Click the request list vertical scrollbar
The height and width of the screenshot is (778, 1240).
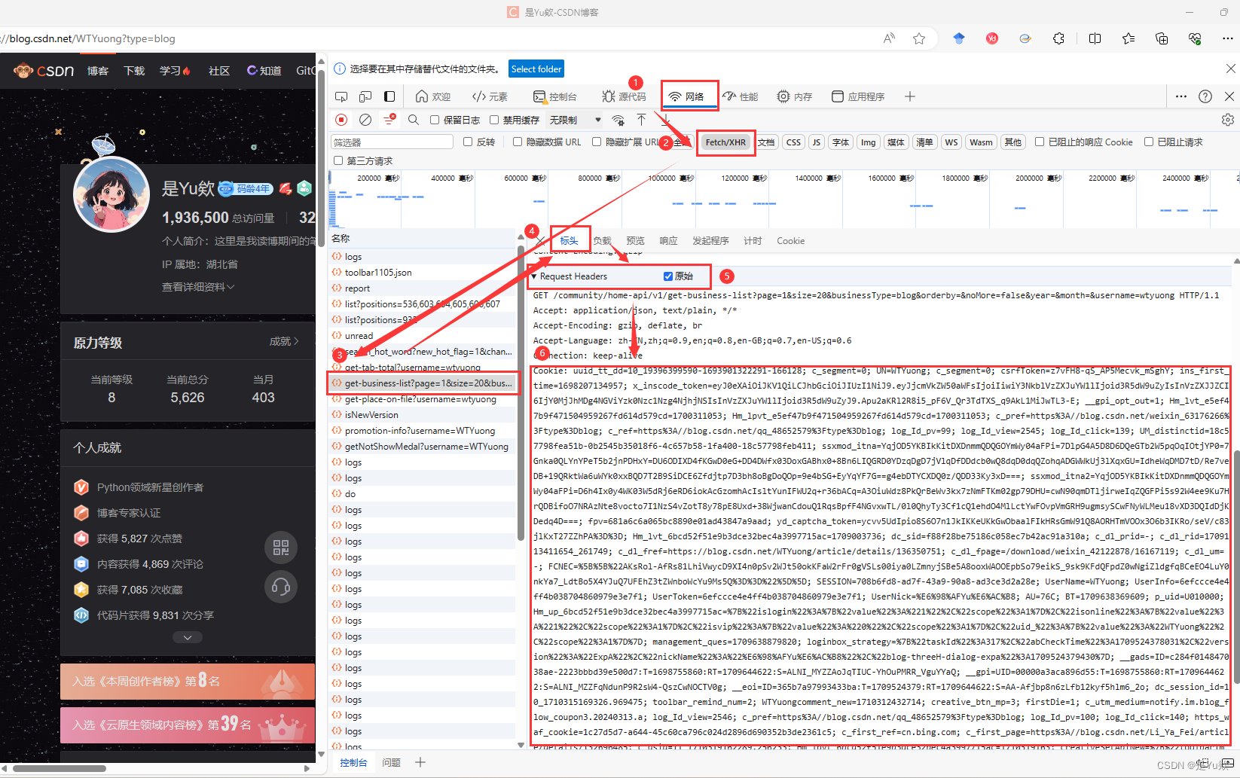(521, 392)
